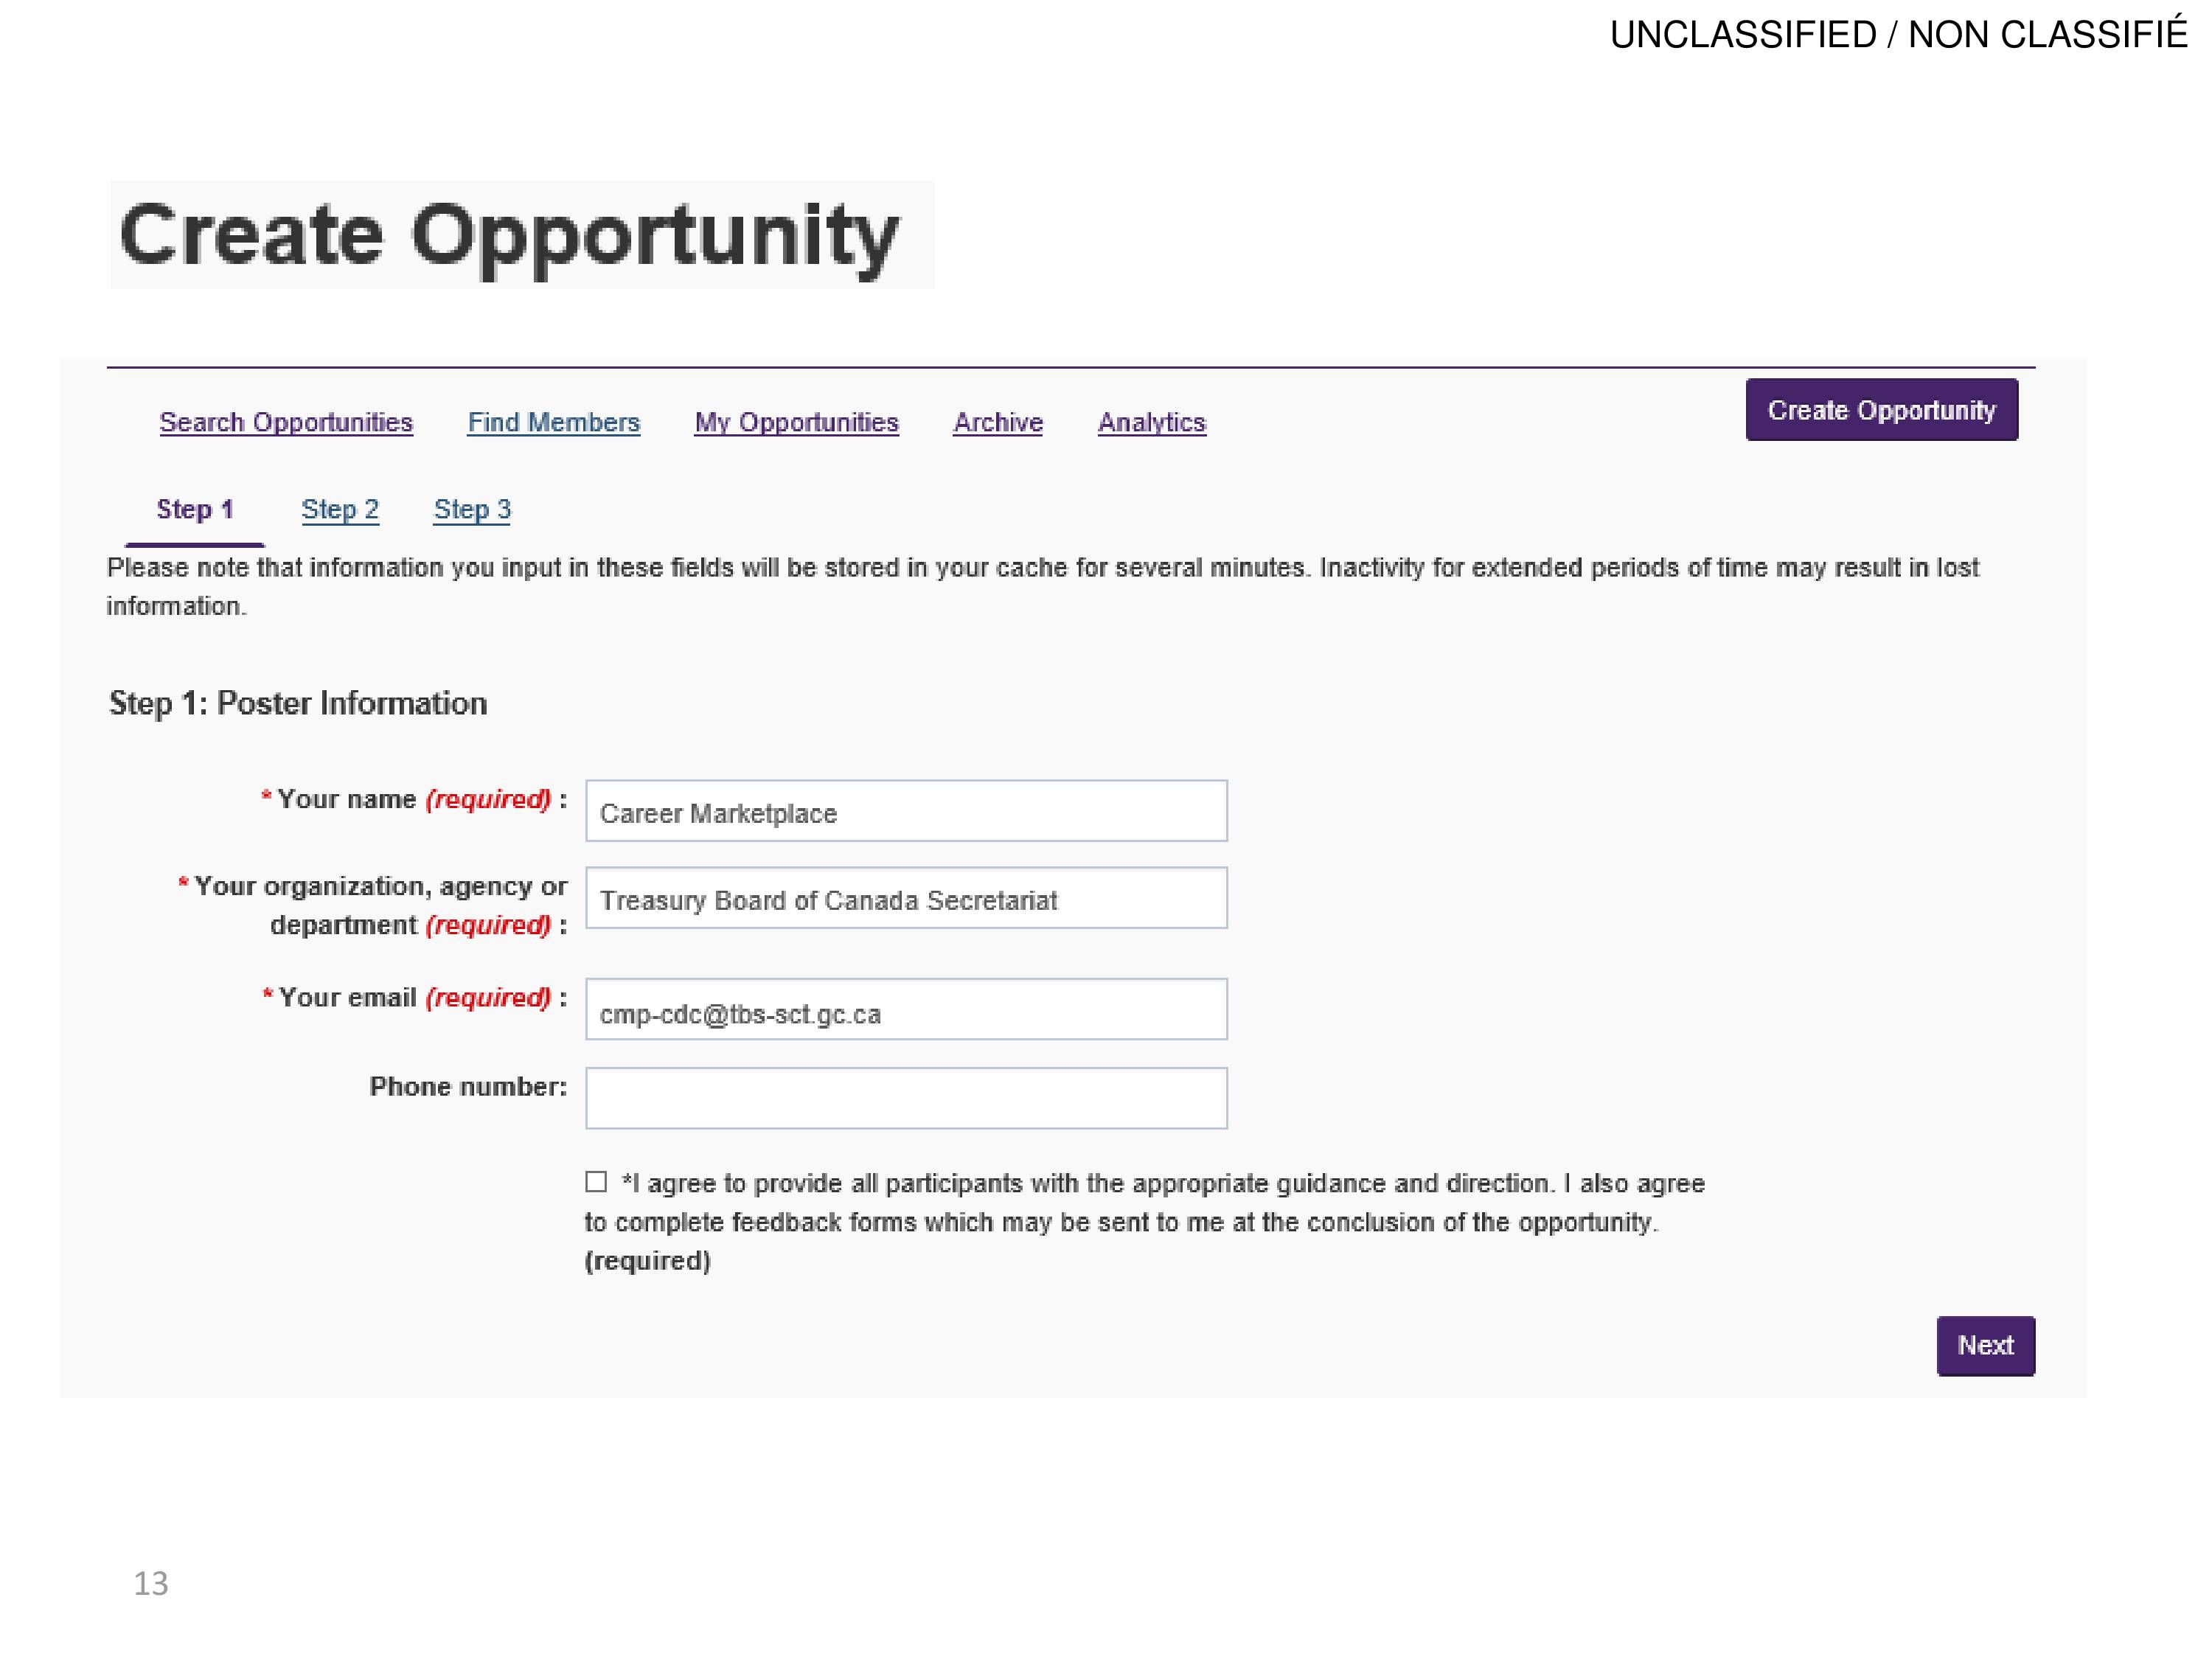The height and width of the screenshot is (1659, 2212).
Task: Open the Search Opportunities link
Action: click(286, 422)
